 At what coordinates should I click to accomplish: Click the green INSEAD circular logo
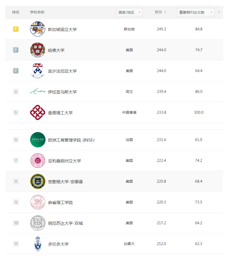point(37,140)
